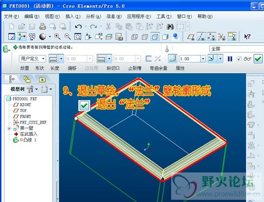Click the Zoom in magnifier
Viewport: 264px width, 202px height.
[x=57, y=37]
